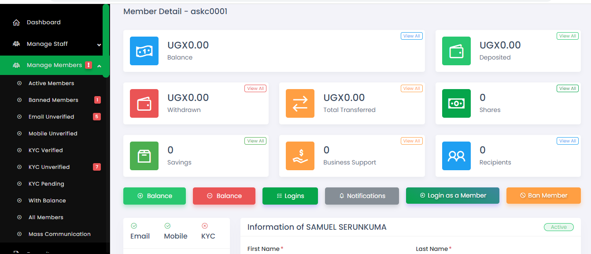Screen dimensions: 591x254
Task: Click View All on Deposited card
Action: pyautogui.click(x=568, y=36)
